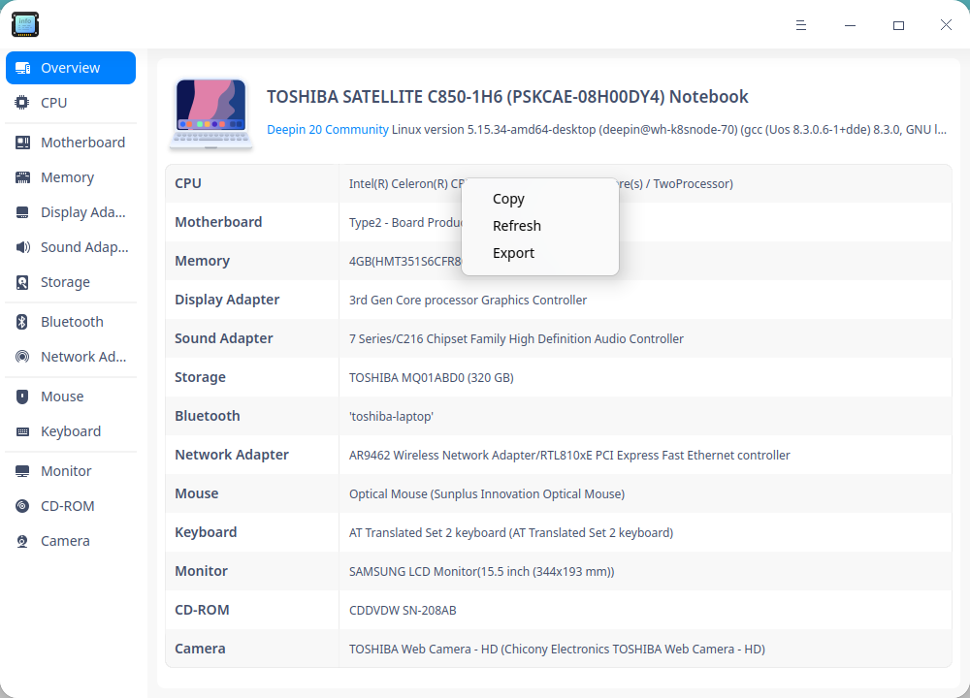
Task: Click the Display Adapter icon in sidebar
Action: (22, 212)
